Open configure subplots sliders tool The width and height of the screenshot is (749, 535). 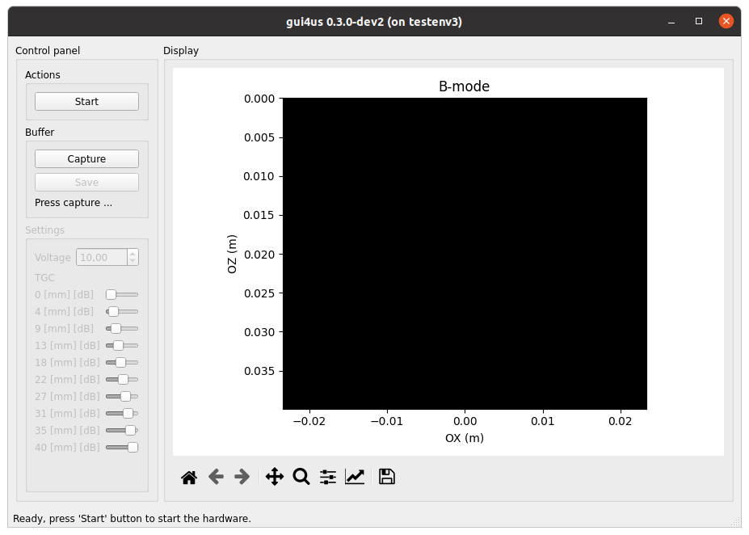pos(328,477)
